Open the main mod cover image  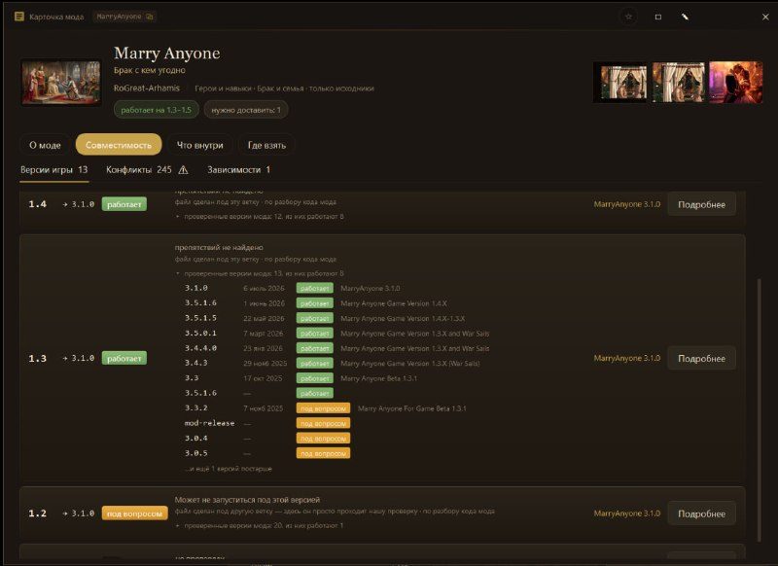pyautogui.click(x=61, y=83)
